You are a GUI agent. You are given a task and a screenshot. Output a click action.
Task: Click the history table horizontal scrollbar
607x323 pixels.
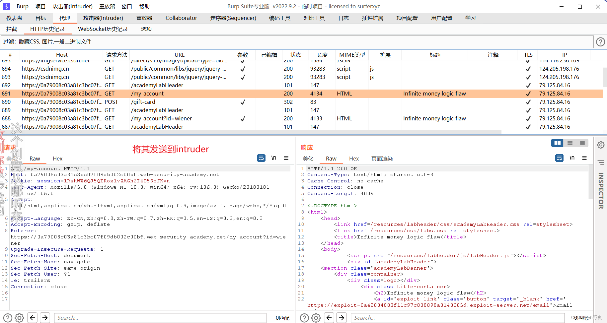(251, 132)
